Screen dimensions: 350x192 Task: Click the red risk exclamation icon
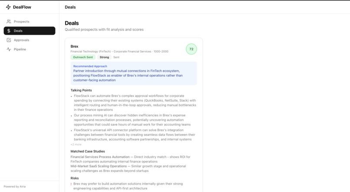71,184
